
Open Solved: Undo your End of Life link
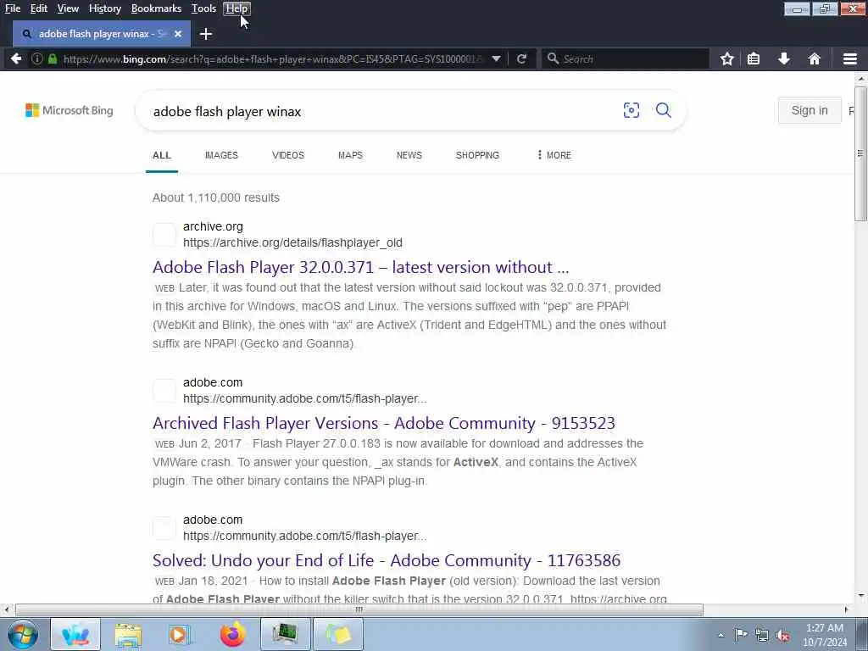pyautogui.click(x=387, y=560)
